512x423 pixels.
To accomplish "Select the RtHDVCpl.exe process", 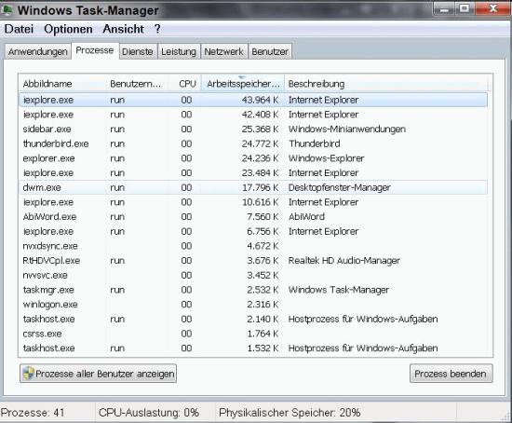I will point(253,261).
